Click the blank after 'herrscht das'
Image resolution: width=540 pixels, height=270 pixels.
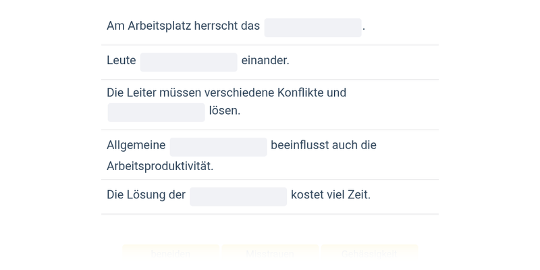point(313,28)
